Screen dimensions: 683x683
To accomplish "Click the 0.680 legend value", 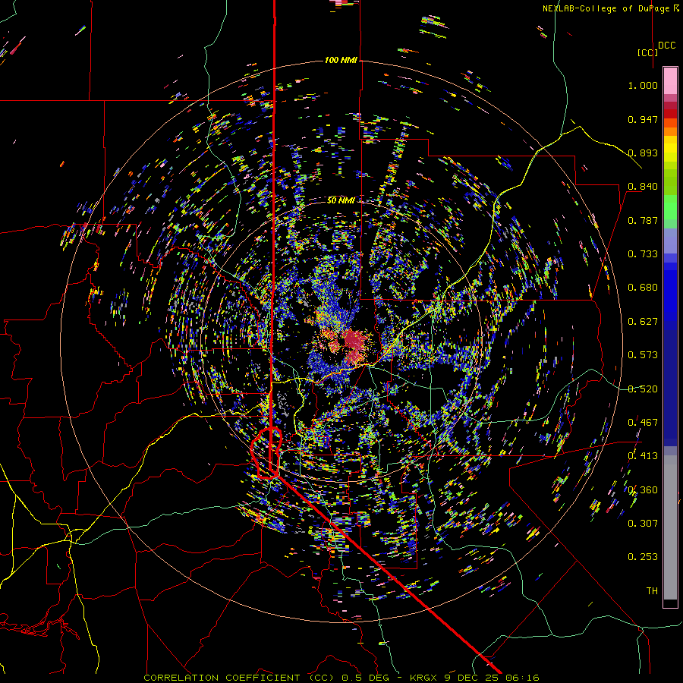I will click(643, 288).
